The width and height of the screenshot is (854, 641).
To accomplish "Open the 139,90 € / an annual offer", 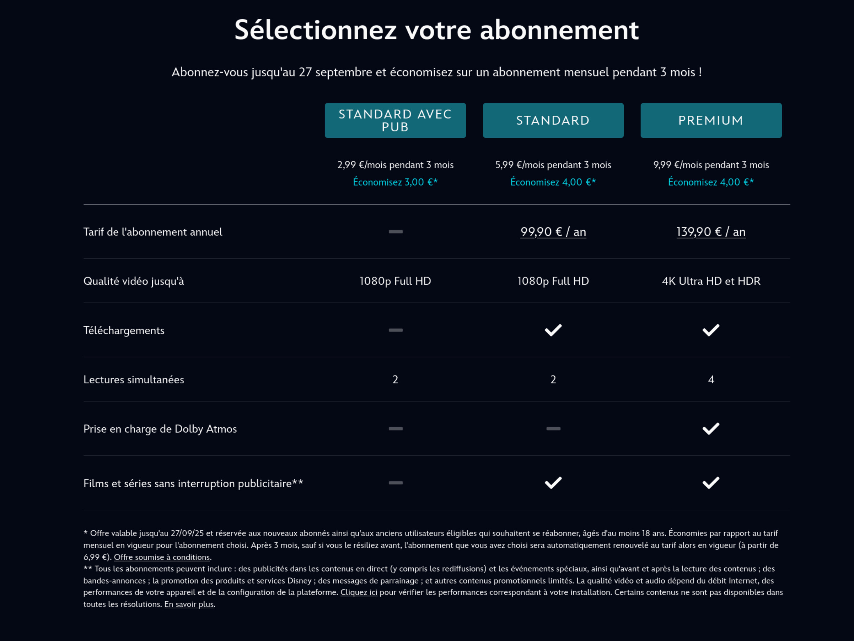I will (x=711, y=231).
